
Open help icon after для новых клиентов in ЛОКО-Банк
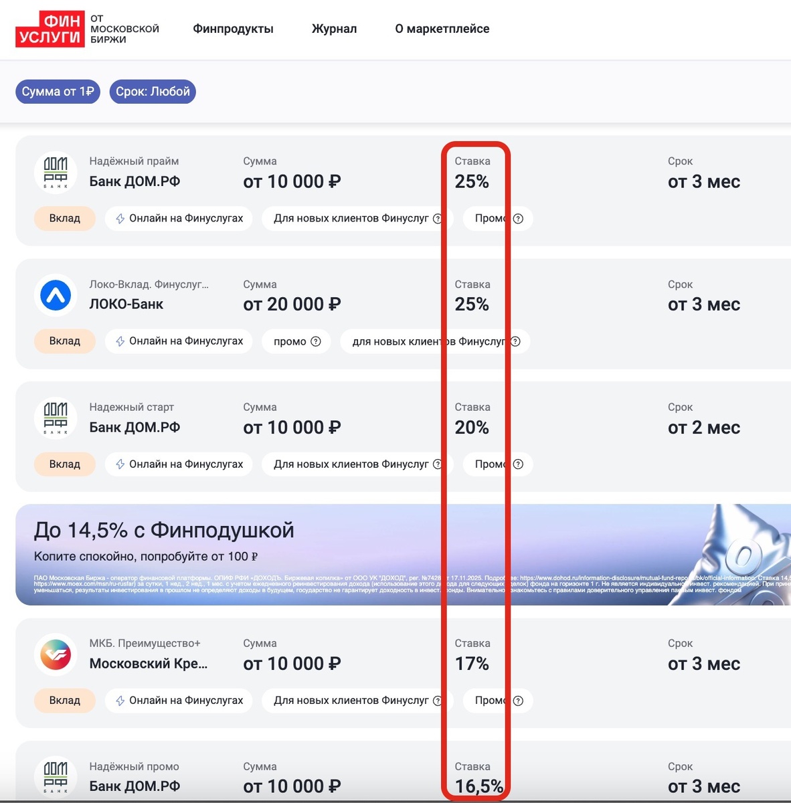[x=515, y=341]
